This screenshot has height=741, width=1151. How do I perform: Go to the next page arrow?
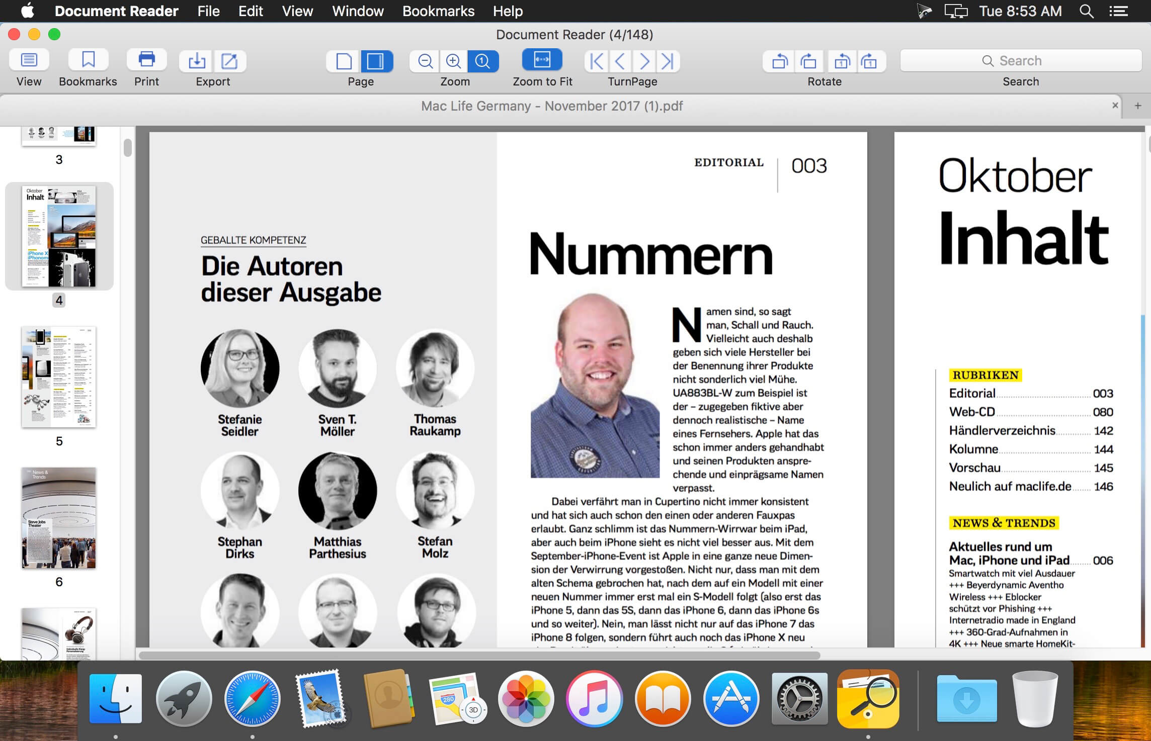pos(644,61)
